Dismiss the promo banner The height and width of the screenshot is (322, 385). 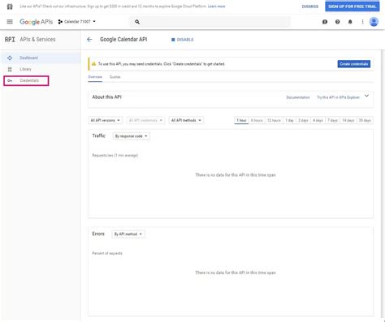310,6
